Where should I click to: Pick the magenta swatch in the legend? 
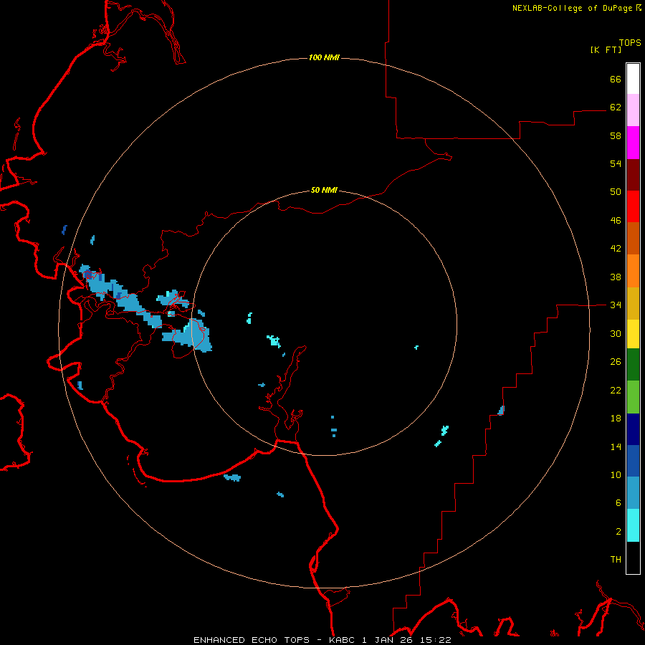633,143
